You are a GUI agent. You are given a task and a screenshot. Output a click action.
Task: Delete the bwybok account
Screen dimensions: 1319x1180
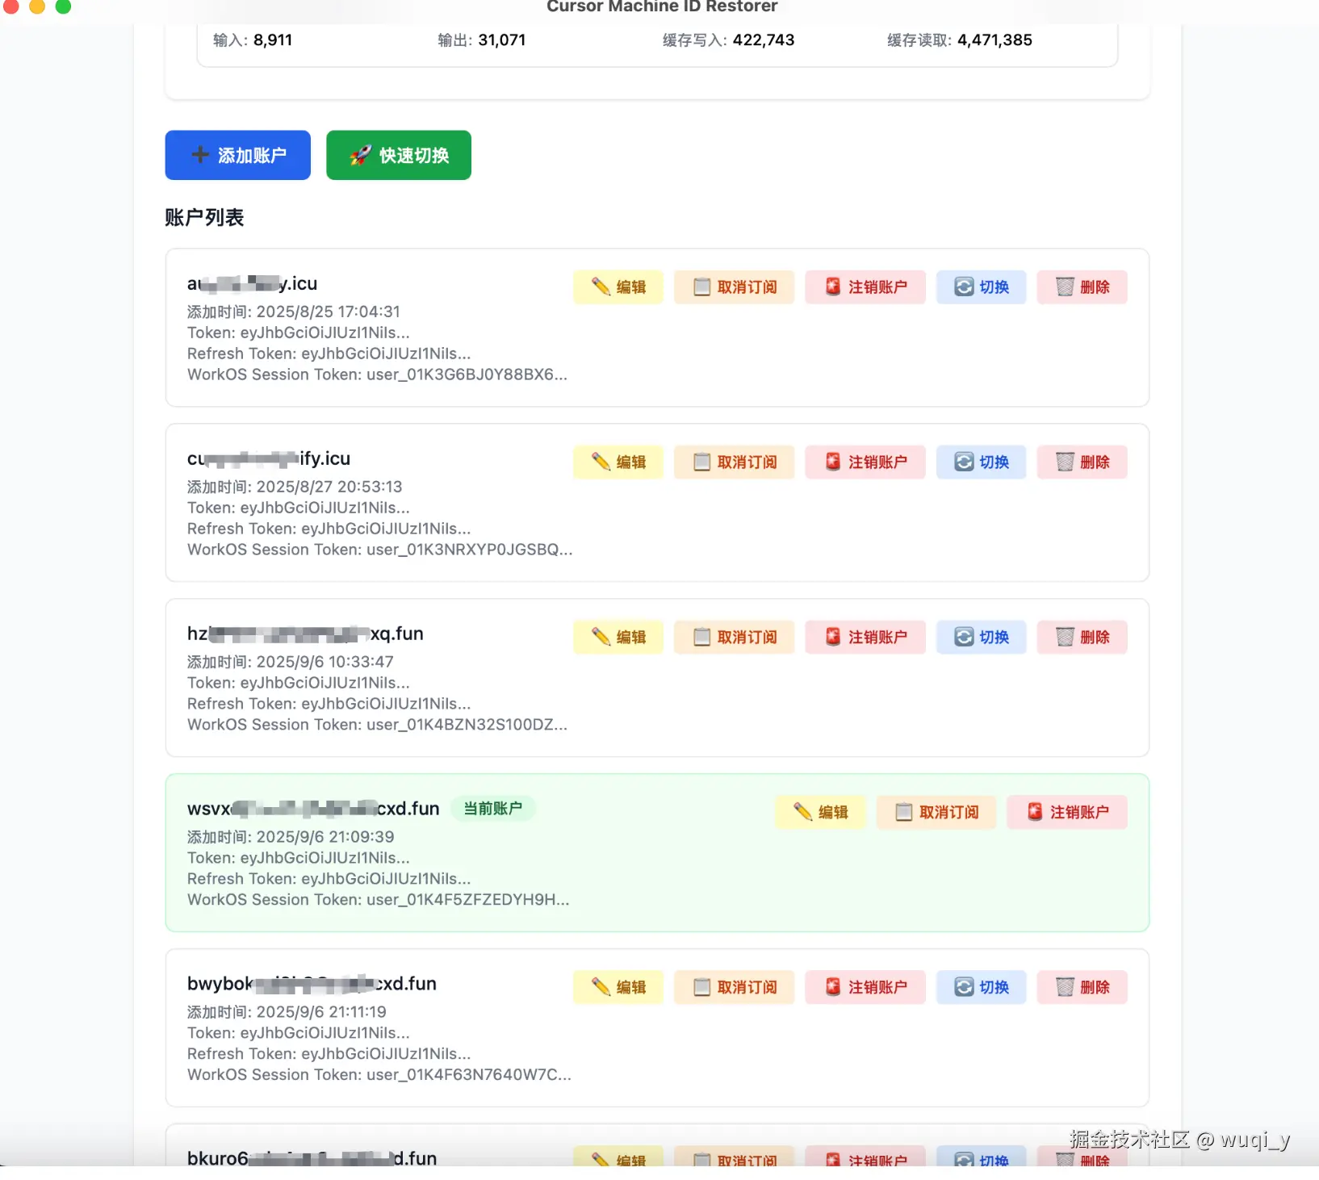click(x=1082, y=988)
